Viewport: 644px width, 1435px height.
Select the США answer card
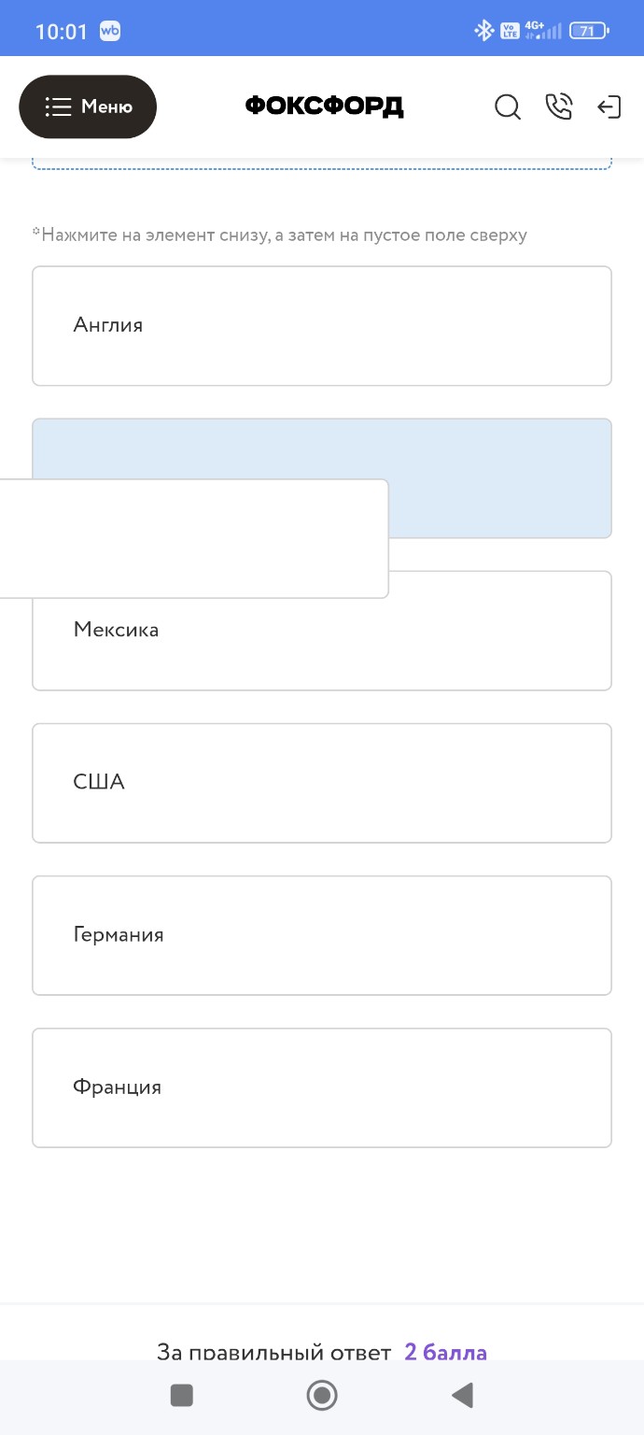(x=322, y=782)
